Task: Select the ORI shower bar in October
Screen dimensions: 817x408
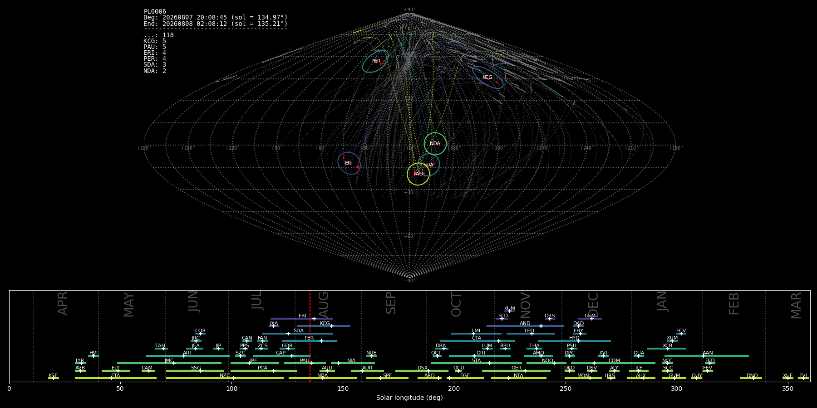Action: coord(480,356)
